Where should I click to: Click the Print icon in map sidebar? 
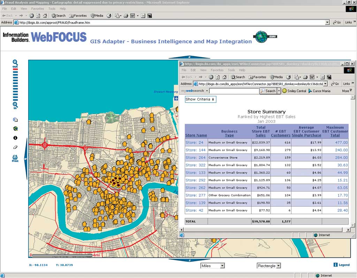[15, 158]
